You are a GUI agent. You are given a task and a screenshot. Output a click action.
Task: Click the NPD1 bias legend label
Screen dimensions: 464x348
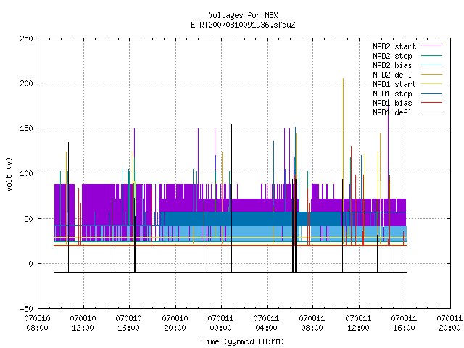392,103
